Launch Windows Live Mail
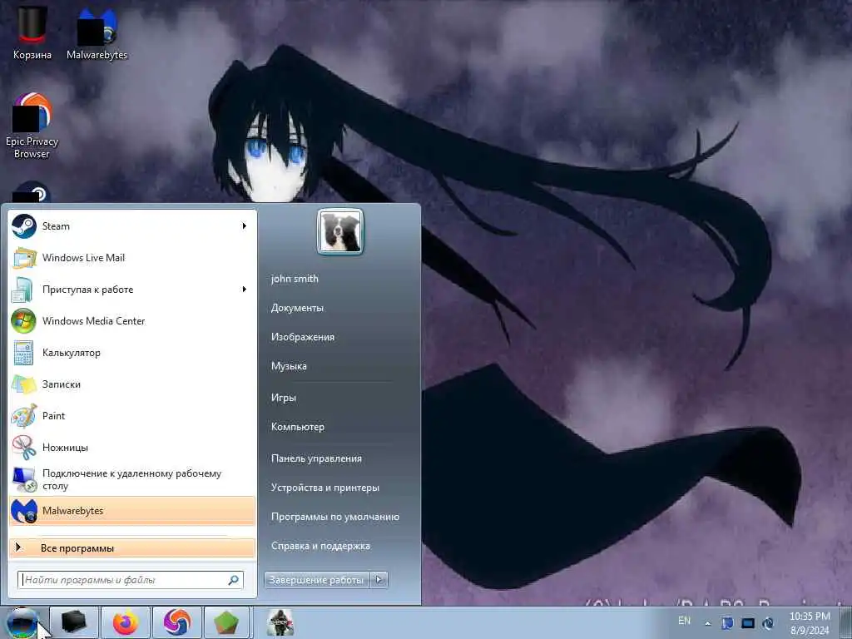The height and width of the screenshot is (639, 852). tap(132, 258)
